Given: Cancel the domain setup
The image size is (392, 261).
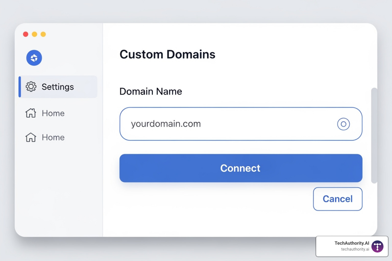Looking at the screenshot, I should (337, 199).
